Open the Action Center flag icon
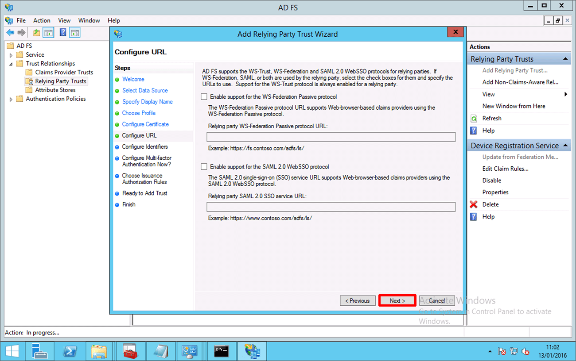The width and height of the screenshot is (576, 361). [x=502, y=351]
